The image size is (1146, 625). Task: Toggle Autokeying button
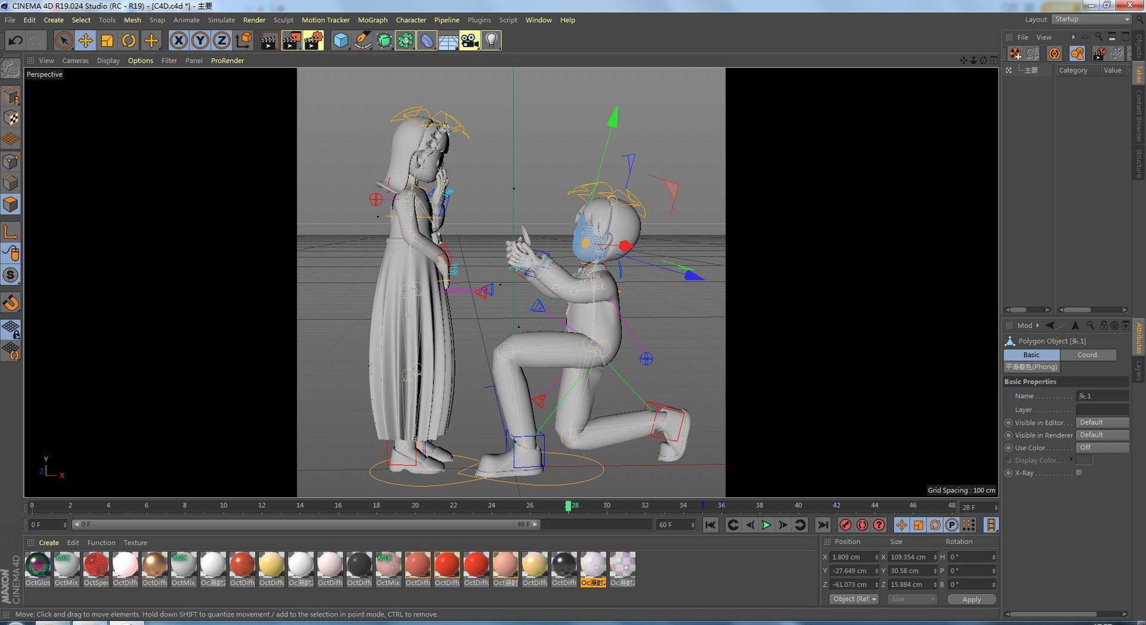(862, 525)
